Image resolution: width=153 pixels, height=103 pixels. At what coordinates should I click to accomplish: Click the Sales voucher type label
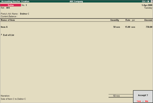point(11,5)
